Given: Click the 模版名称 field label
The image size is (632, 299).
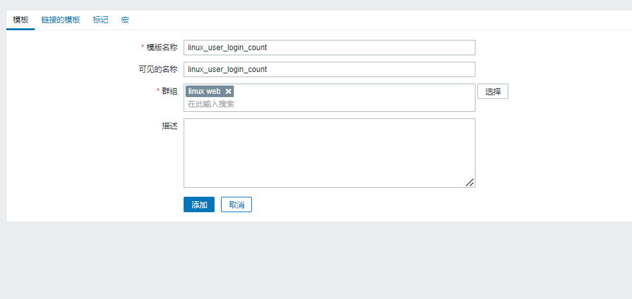Looking at the screenshot, I should point(162,48).
